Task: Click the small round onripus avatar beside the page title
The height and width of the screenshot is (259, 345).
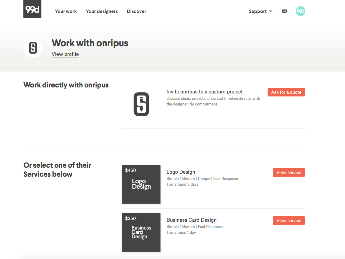Action: [33, 48]
